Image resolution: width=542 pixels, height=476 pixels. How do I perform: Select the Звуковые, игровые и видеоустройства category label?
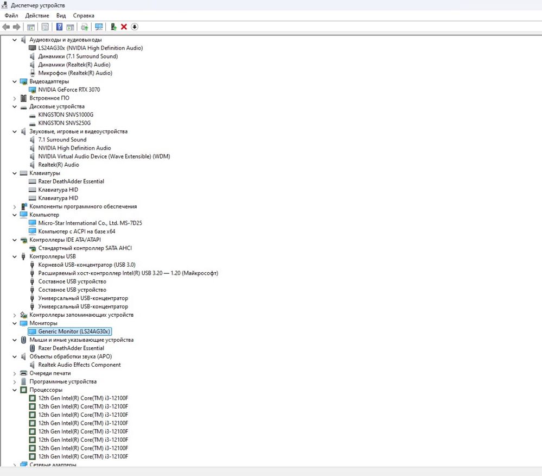[79, 131]
